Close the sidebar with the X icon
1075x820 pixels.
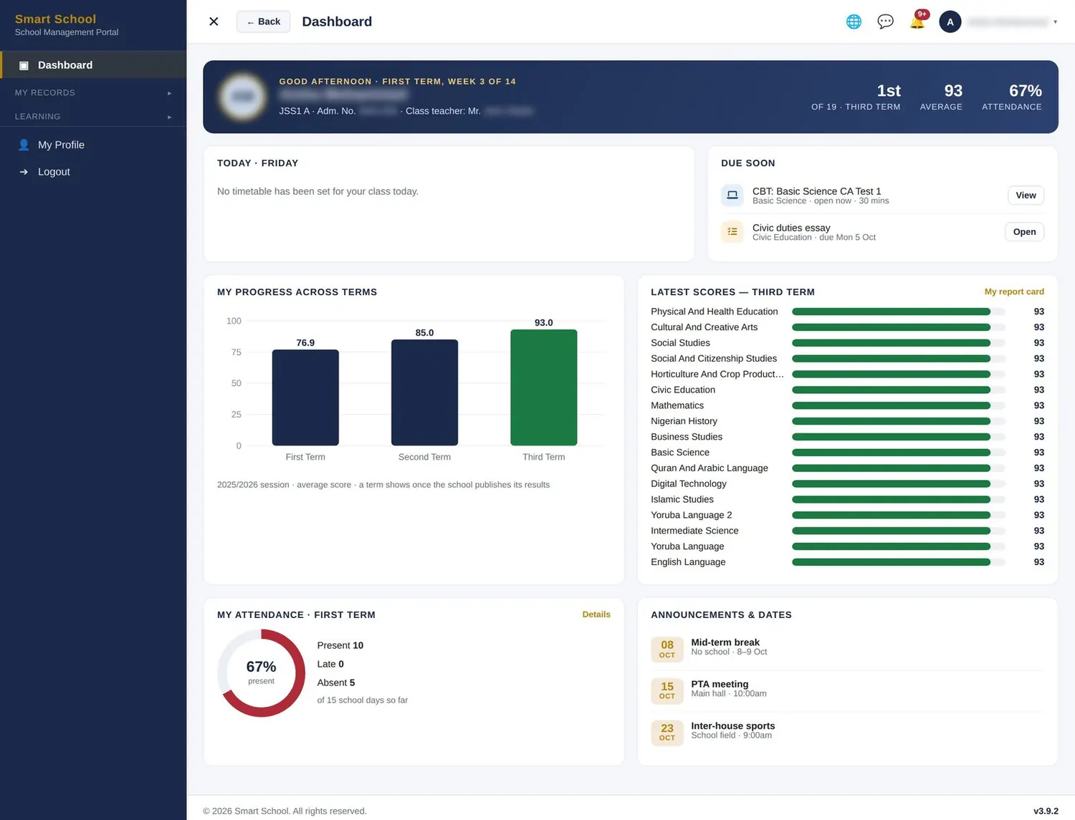pos(214,21)
